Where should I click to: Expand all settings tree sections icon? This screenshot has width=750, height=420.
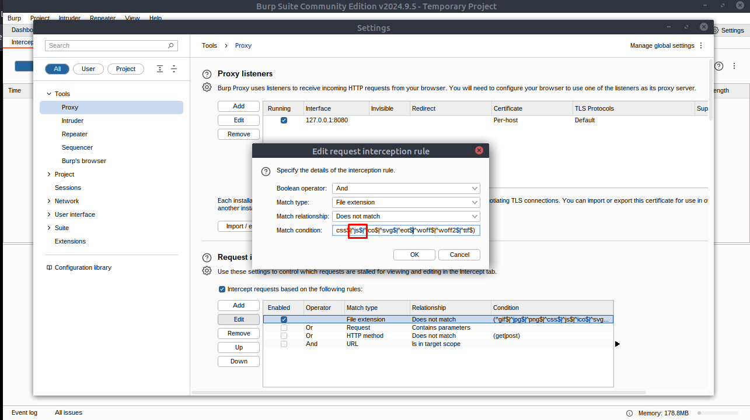coord(160,69)
